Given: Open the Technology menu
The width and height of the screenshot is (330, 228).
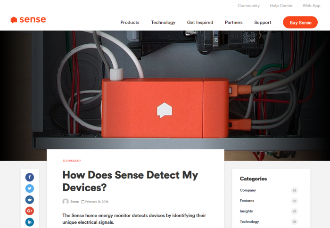Looking at the screenshot, I should 163,22.
